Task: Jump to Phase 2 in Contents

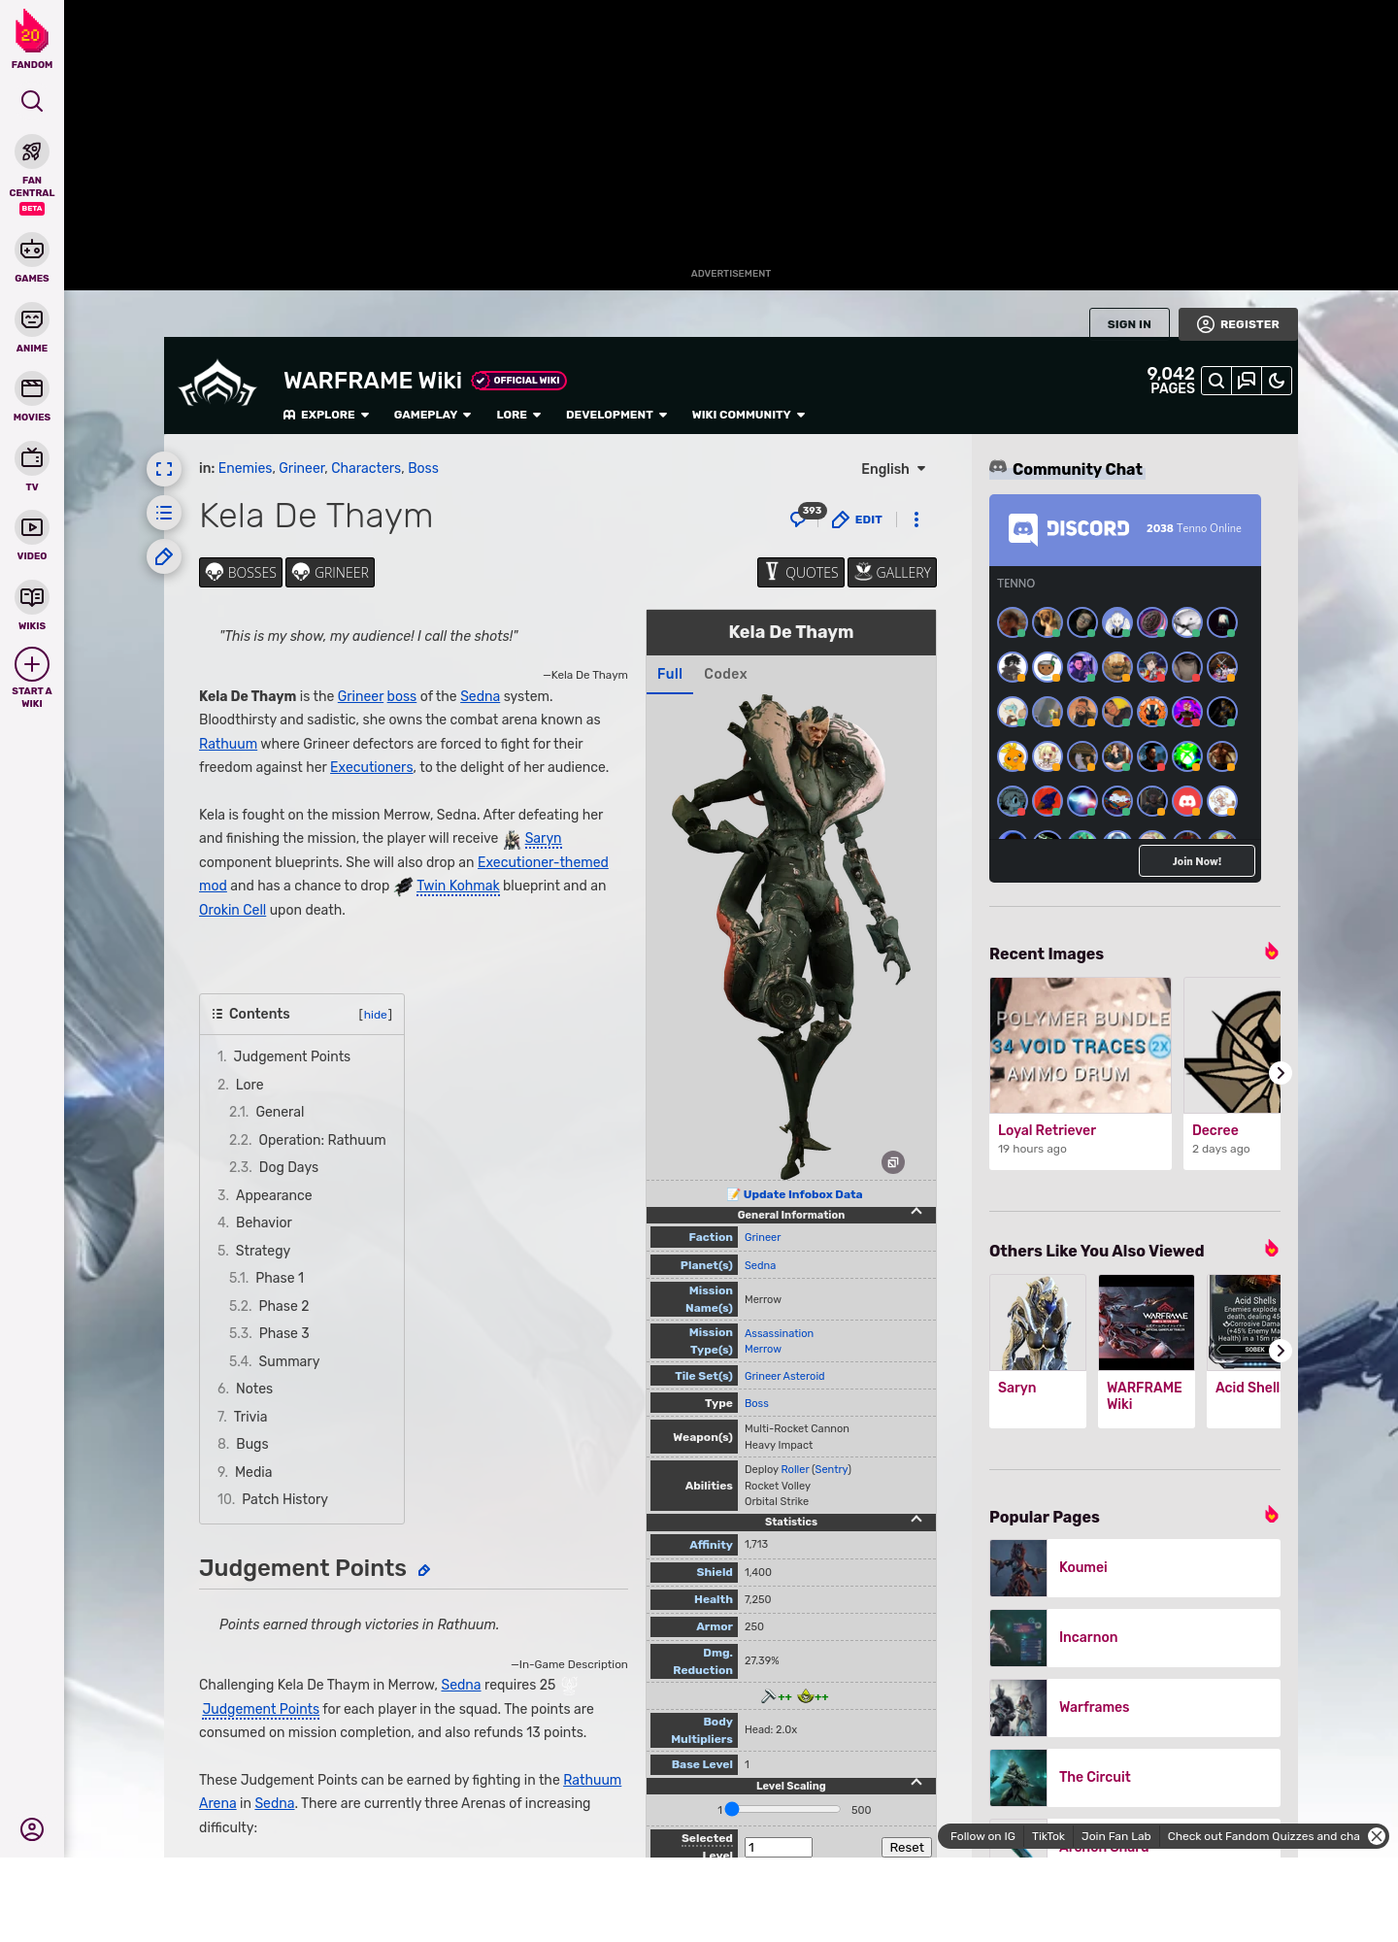Action: click(x=283, y=1306)
